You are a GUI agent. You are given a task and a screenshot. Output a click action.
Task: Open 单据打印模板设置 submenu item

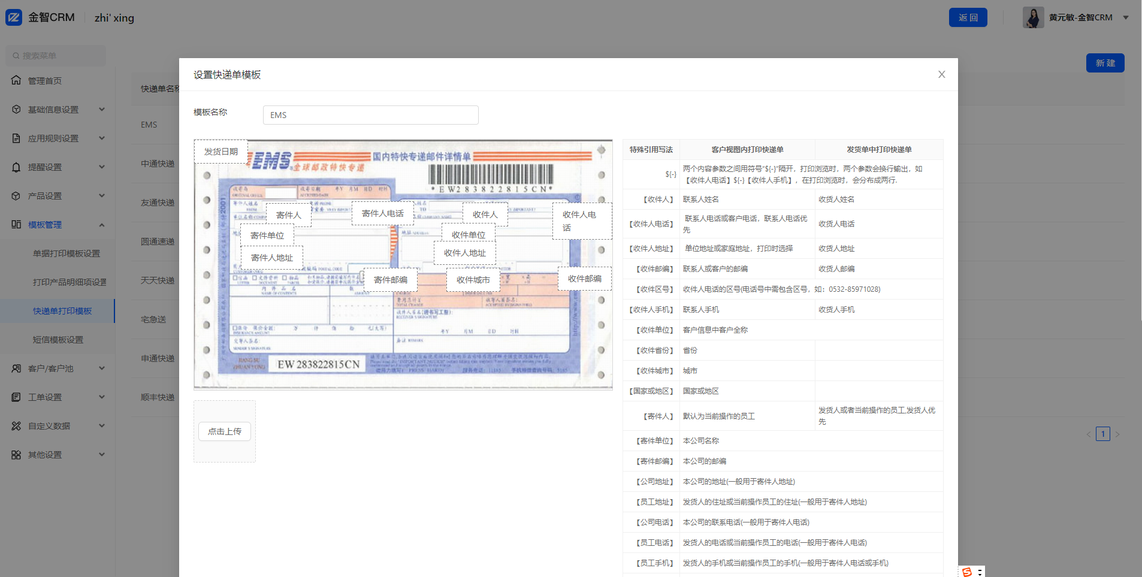pos(58,253)
